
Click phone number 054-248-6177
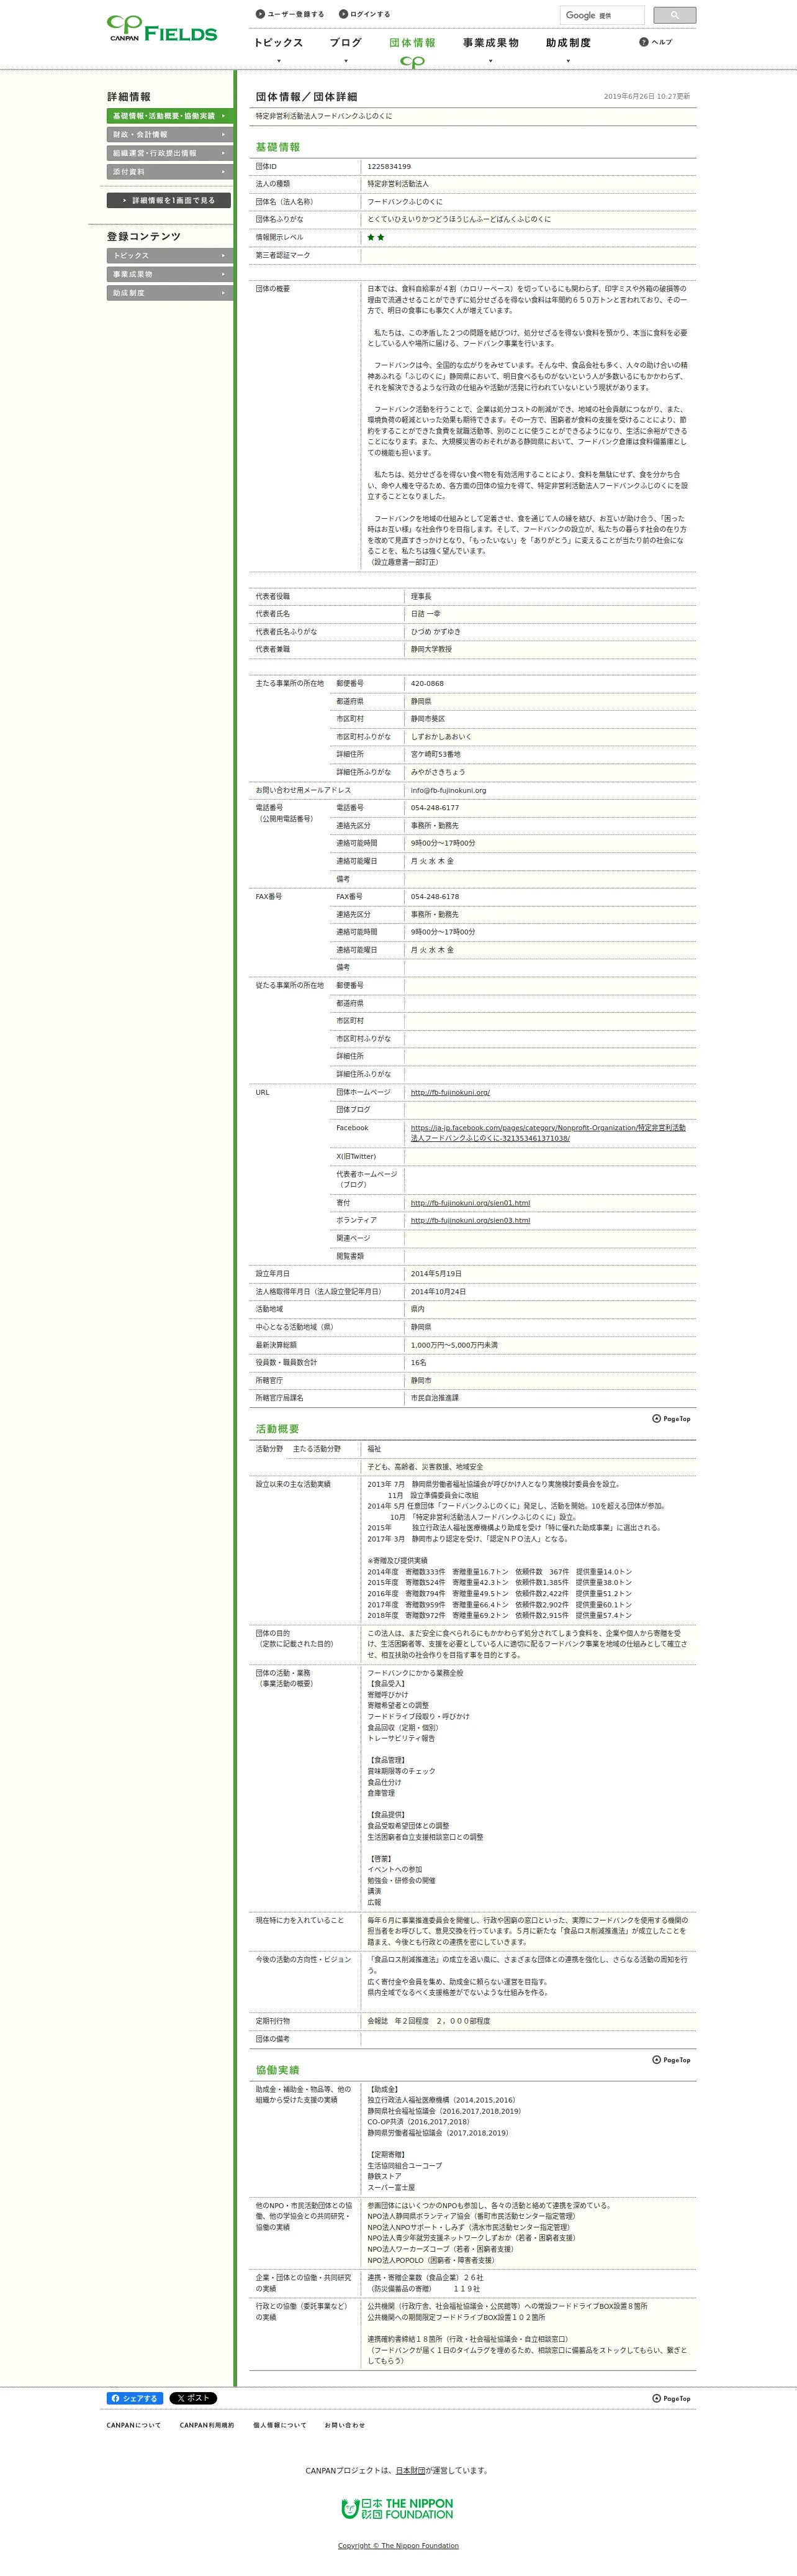pos(435,808)
